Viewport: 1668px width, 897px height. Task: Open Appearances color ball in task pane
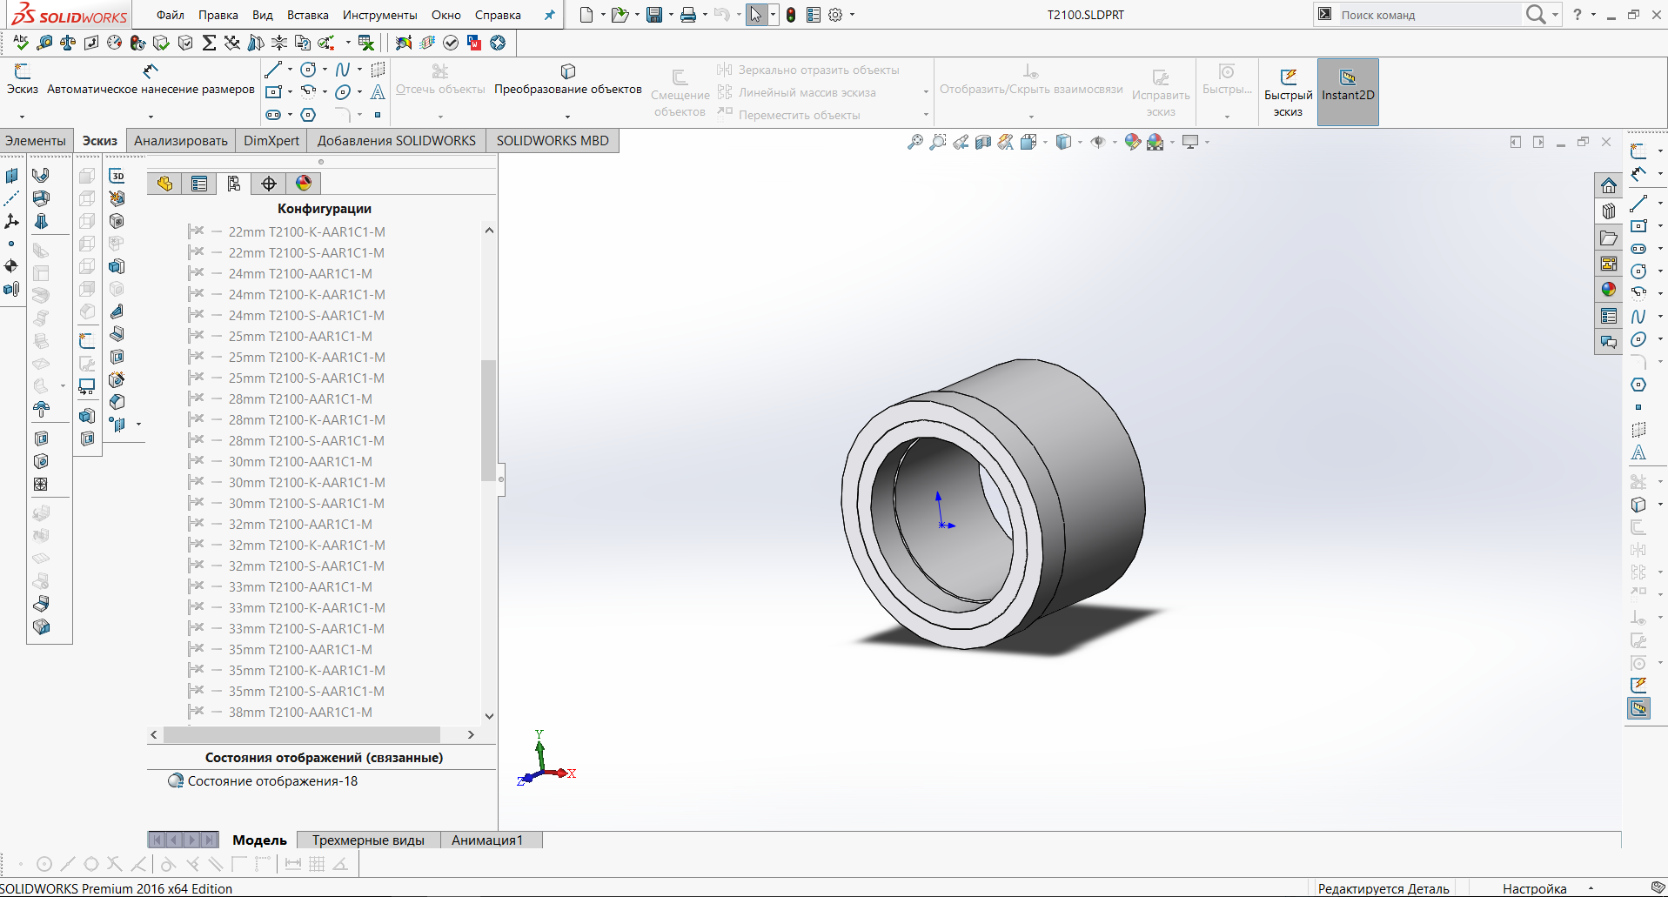point(1608,289)
